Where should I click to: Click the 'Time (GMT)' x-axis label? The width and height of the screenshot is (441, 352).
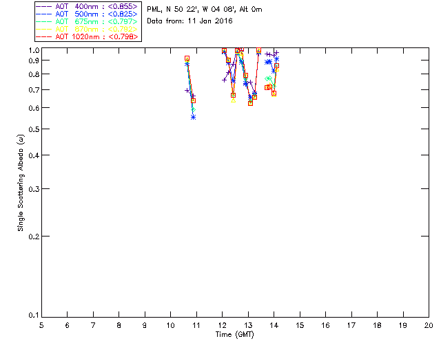[235, 335]
